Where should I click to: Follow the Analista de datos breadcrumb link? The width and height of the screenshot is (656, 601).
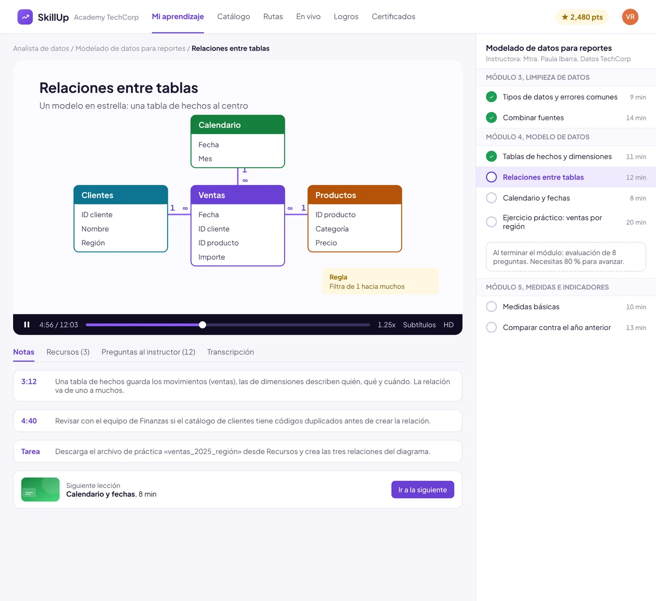[x=41, y=49]
